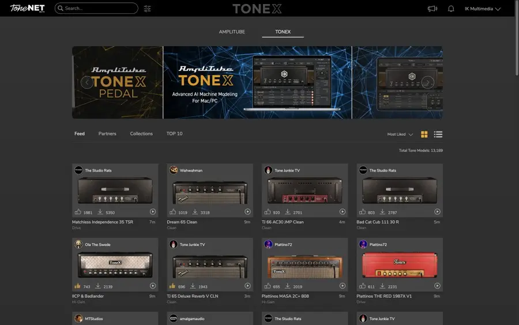The width and height of the screenshot is (519, 325).
Task: Open the Most Liked sort dropdown
Action: (400, 134)
